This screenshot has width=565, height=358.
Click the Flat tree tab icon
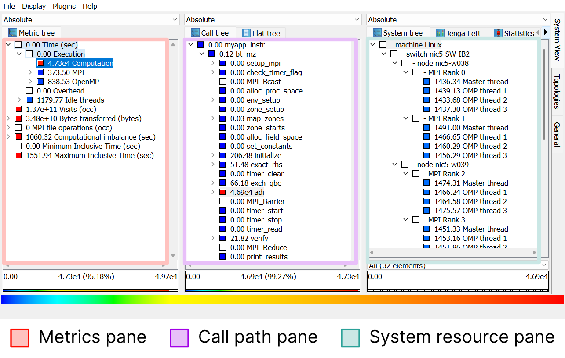click(246, 33)
